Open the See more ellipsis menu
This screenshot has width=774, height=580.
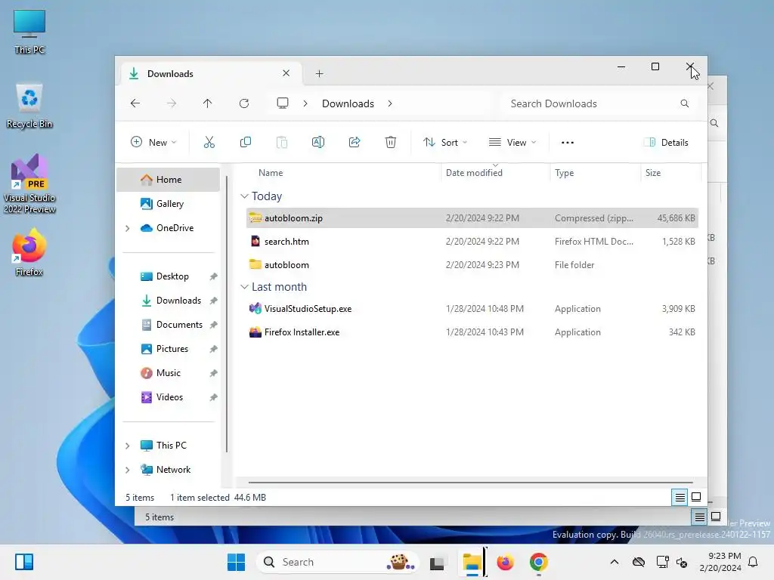[x=568, y=143]
